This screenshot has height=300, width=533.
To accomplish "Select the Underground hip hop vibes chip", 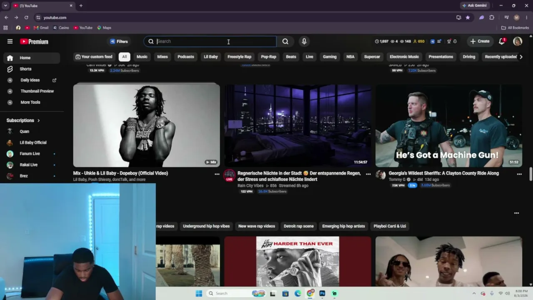I will pyautogui.click(x=206, y=226).
